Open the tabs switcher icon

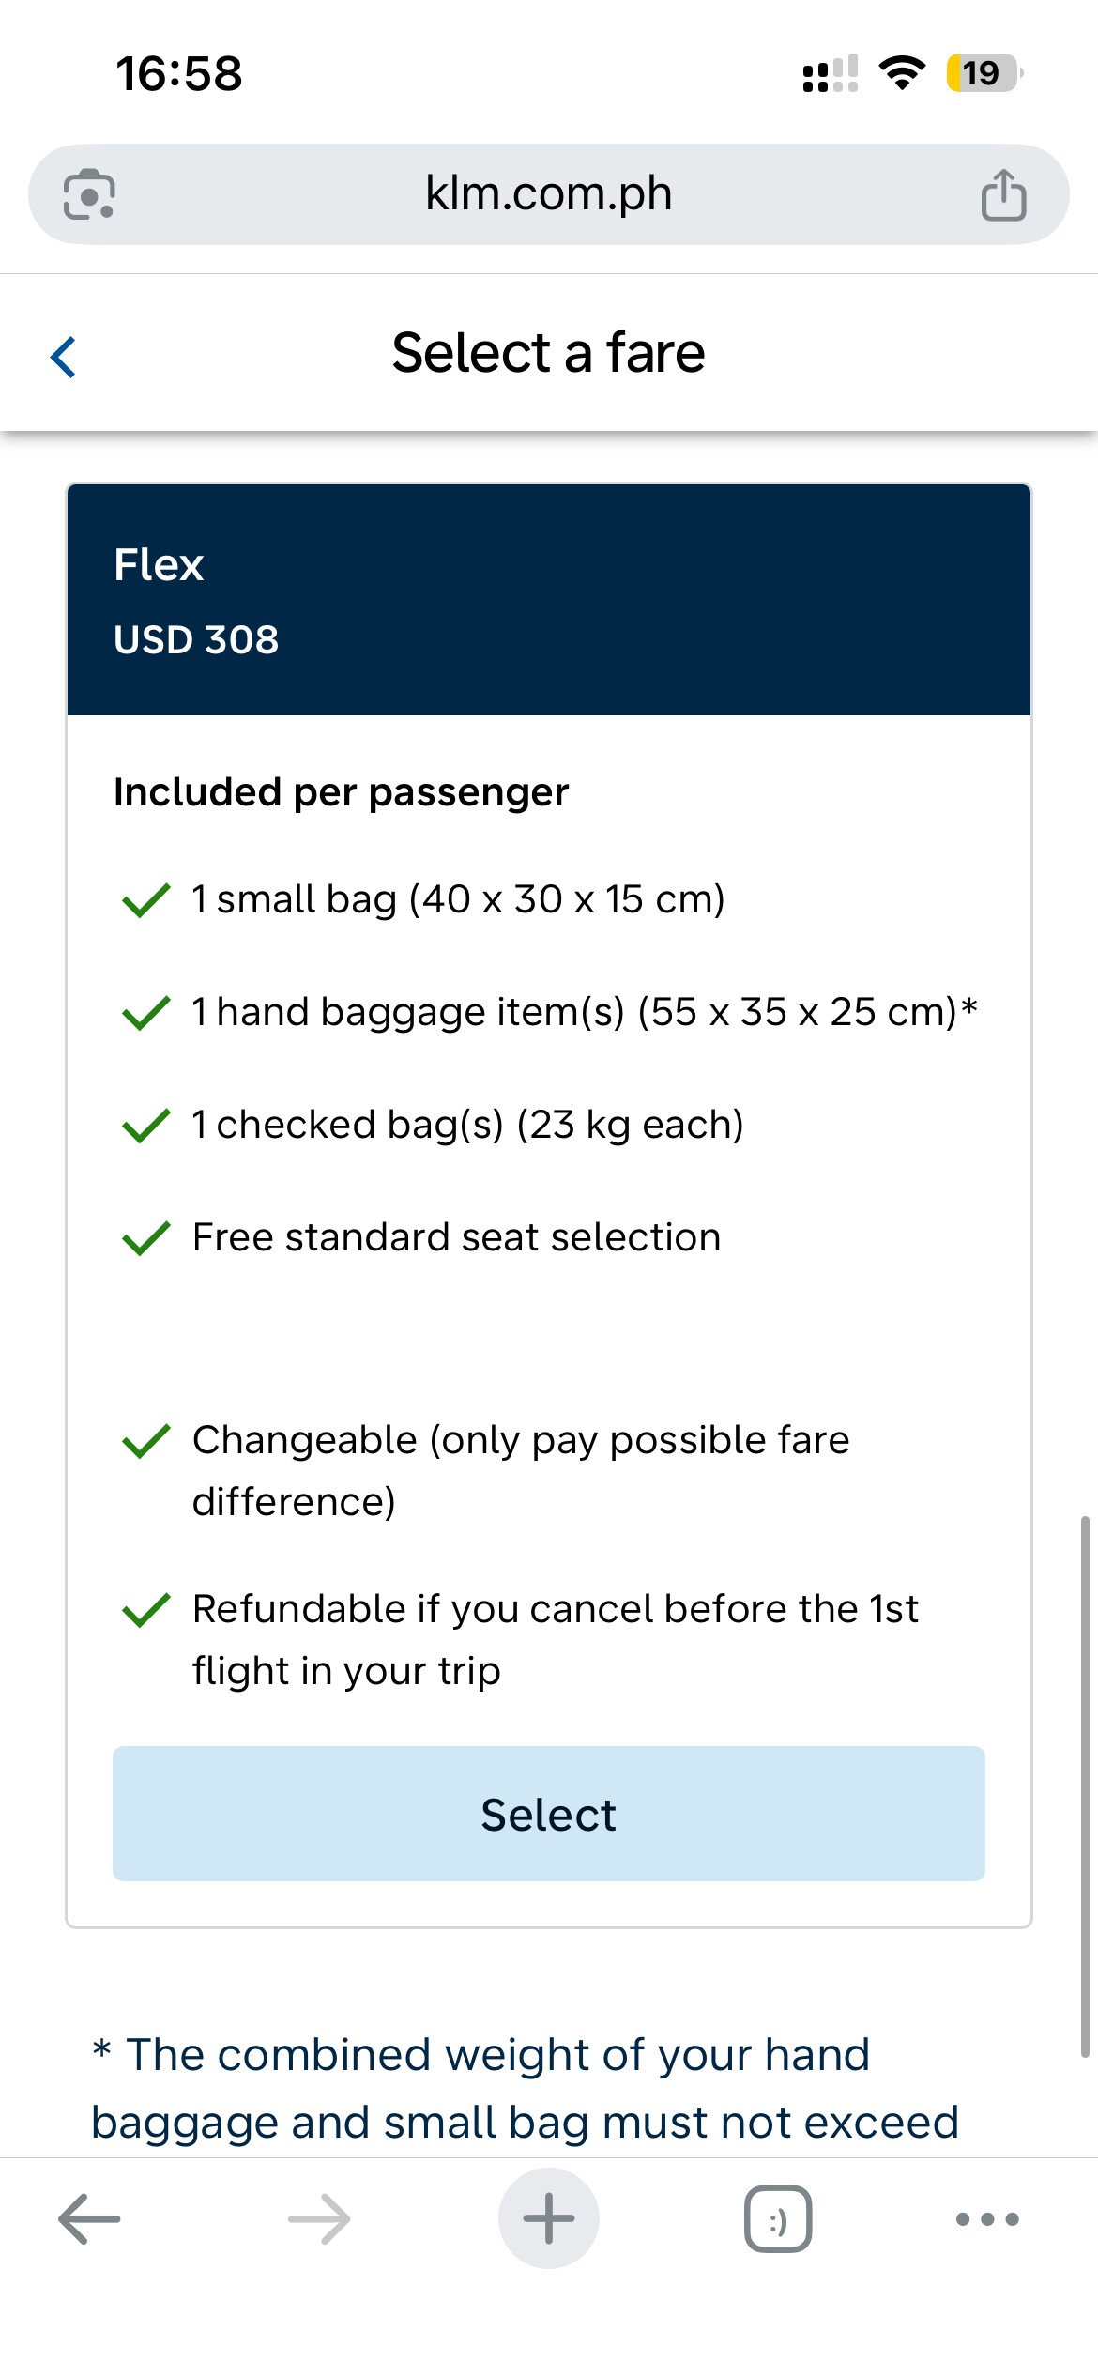click(x=778, y=2219)
